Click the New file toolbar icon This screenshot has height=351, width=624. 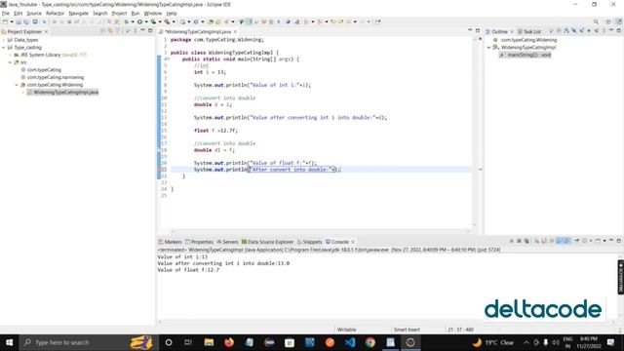coord(5,21)
